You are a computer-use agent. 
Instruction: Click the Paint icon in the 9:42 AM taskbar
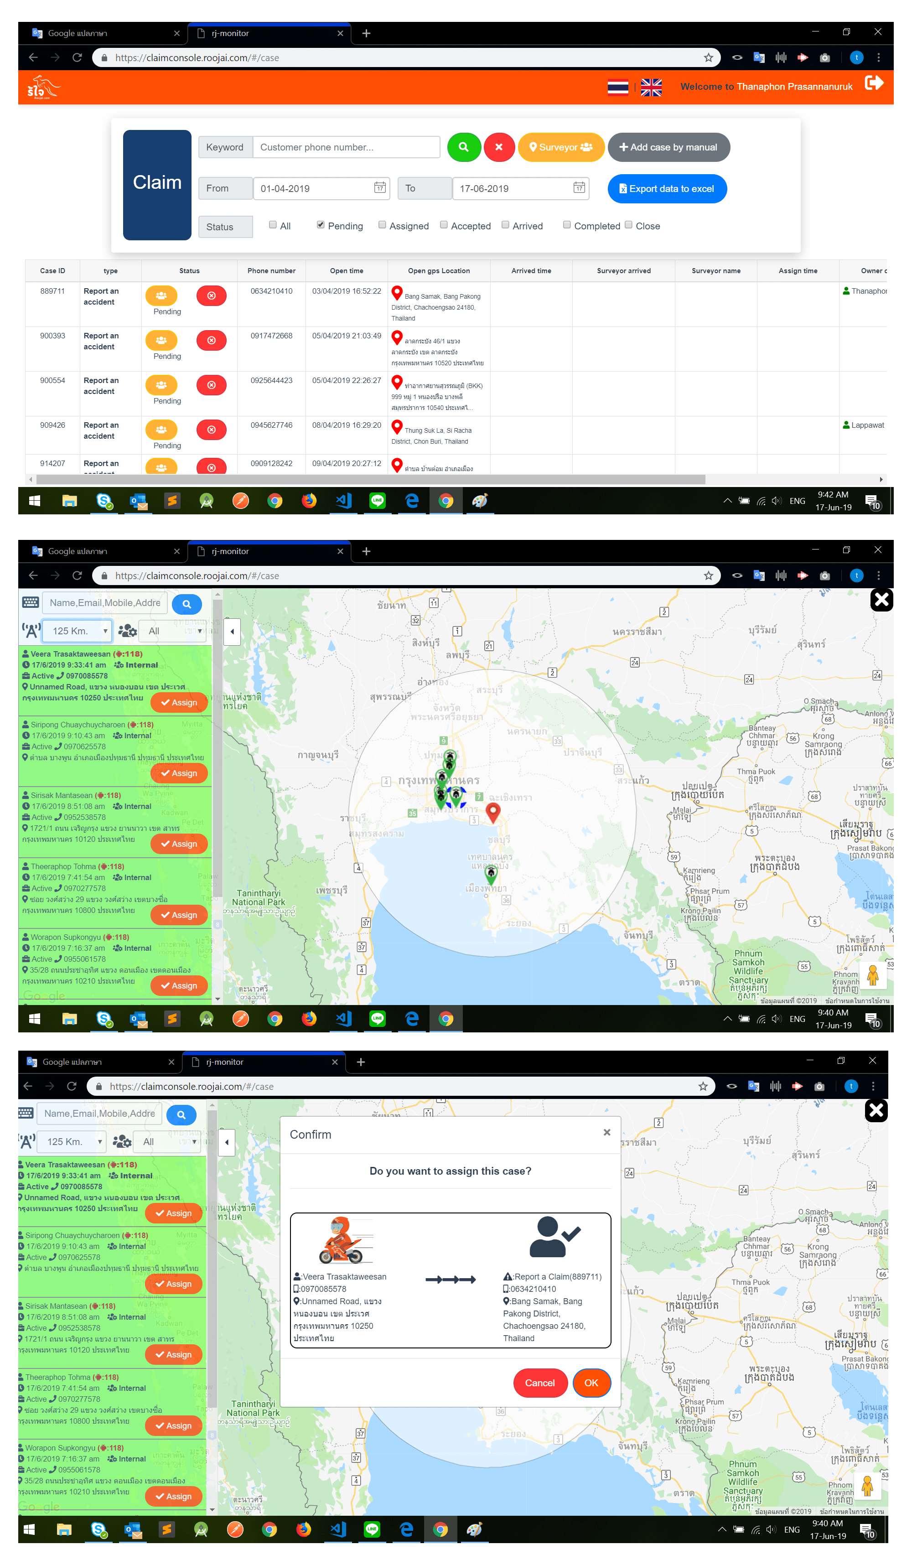pyautogui.click(x=480, y=501)
